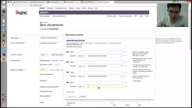Image resolution: width=192 pixels, height=108 pixels.
Task: Open the Подробнее help link
Action: point(137,81)
